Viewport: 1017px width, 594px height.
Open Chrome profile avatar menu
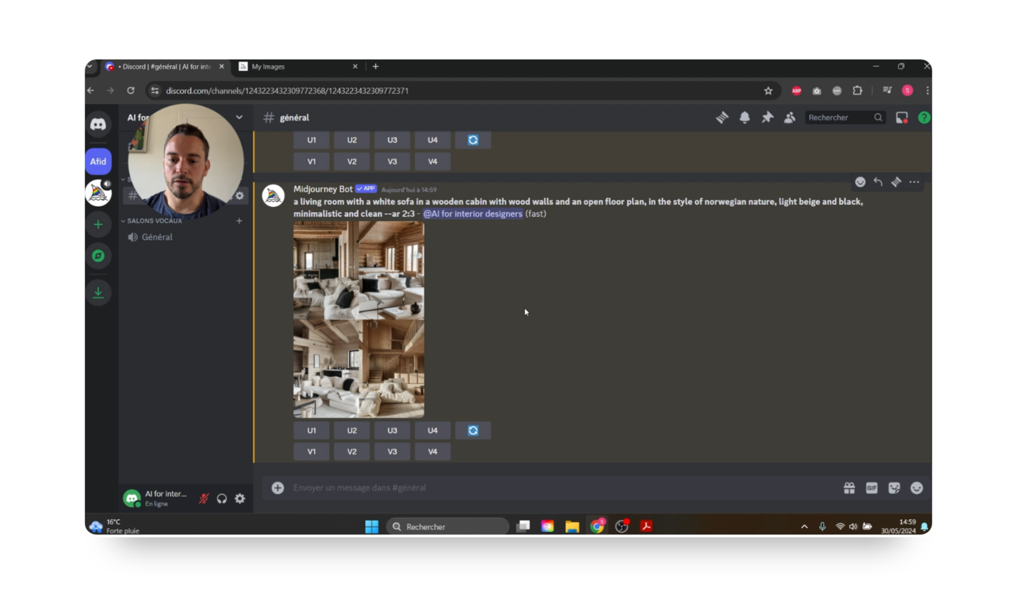coord(907,91)
